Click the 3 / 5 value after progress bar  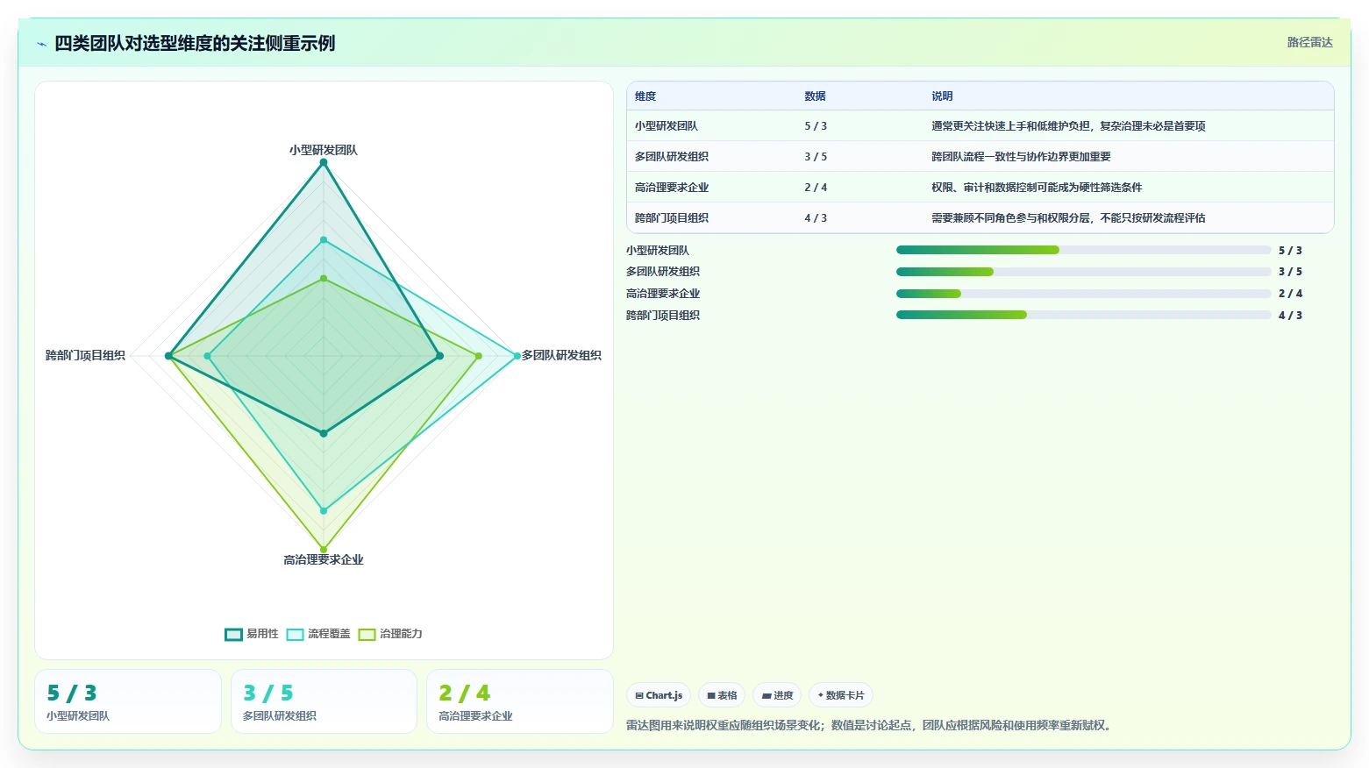tap(1290, 272)
